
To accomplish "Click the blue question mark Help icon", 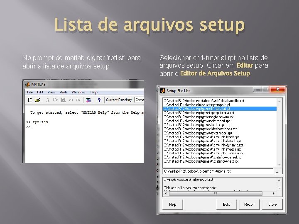I will pos(99,100).
